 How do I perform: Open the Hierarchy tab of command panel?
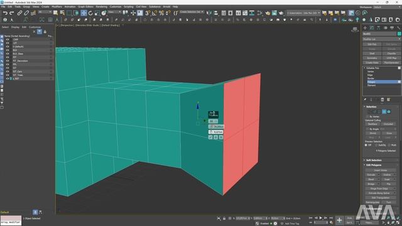pos(378,28)
